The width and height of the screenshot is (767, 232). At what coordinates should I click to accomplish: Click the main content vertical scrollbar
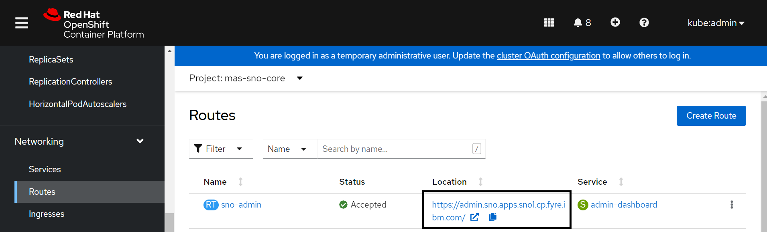[764, 166]
